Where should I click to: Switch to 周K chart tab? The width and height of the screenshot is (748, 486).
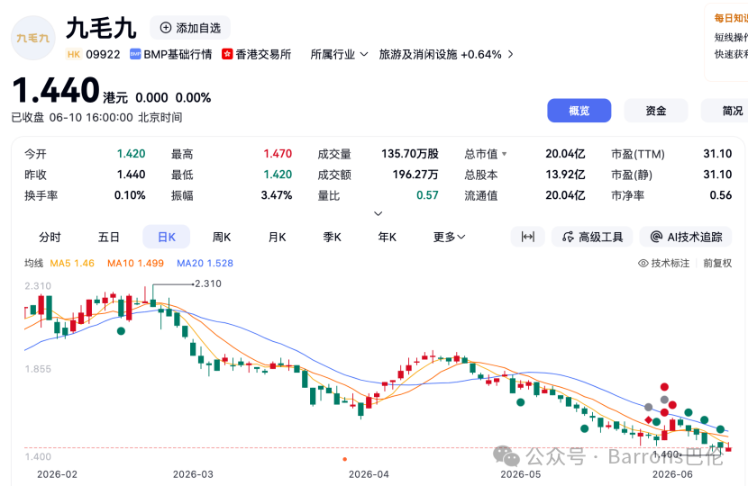click(x=222, y=237)
